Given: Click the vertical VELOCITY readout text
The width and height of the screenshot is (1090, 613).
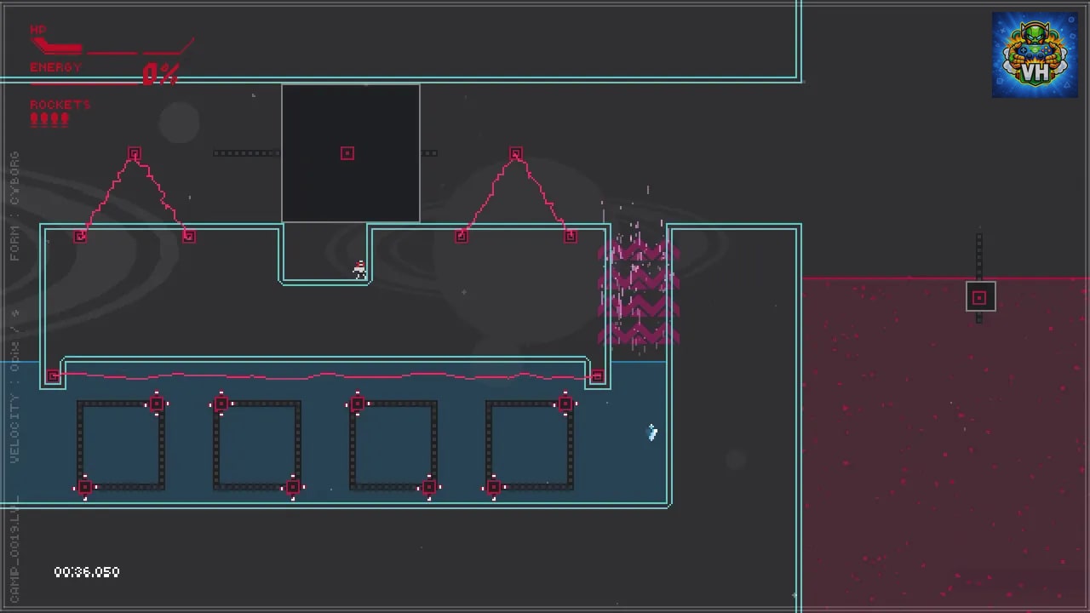Looking at the screenshot, I should [x=14, y=387].
